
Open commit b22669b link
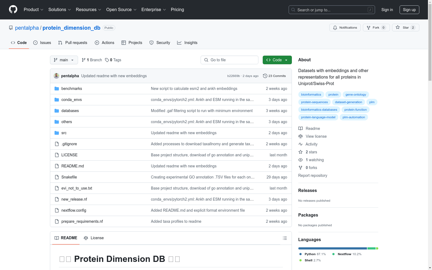coord(234,76)
